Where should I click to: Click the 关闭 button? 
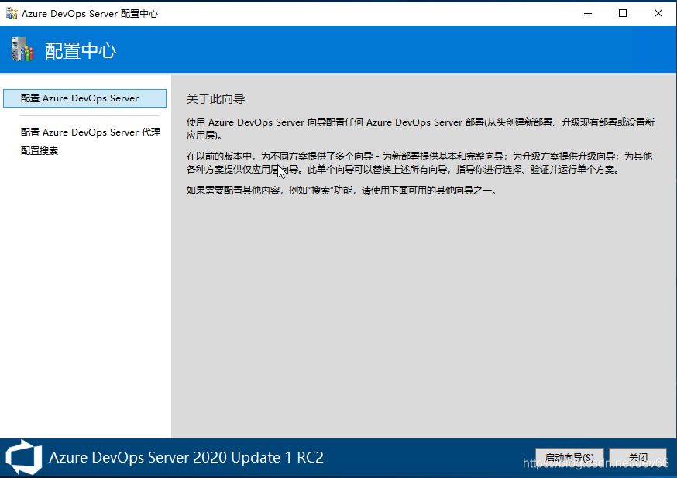(637, 457)
